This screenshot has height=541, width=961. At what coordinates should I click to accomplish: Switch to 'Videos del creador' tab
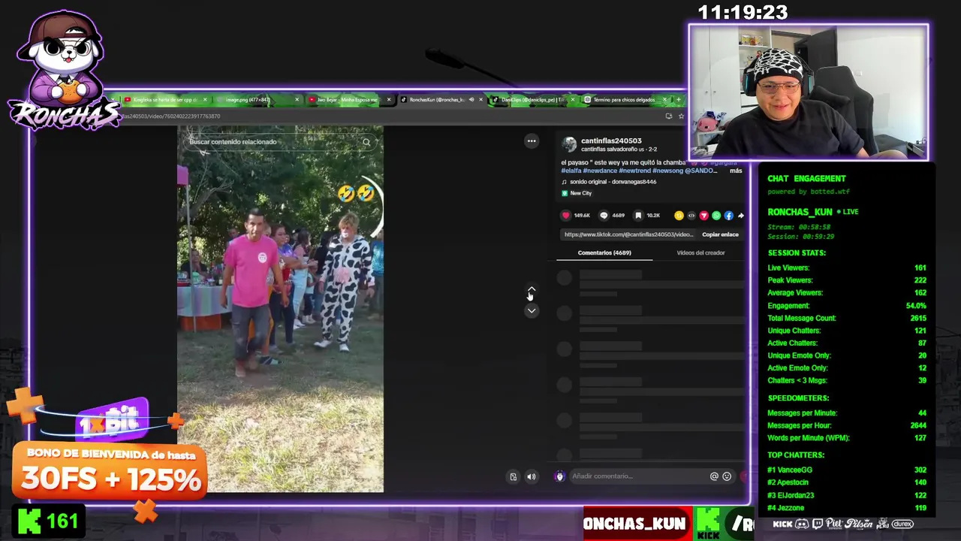(x=700, y=252)
